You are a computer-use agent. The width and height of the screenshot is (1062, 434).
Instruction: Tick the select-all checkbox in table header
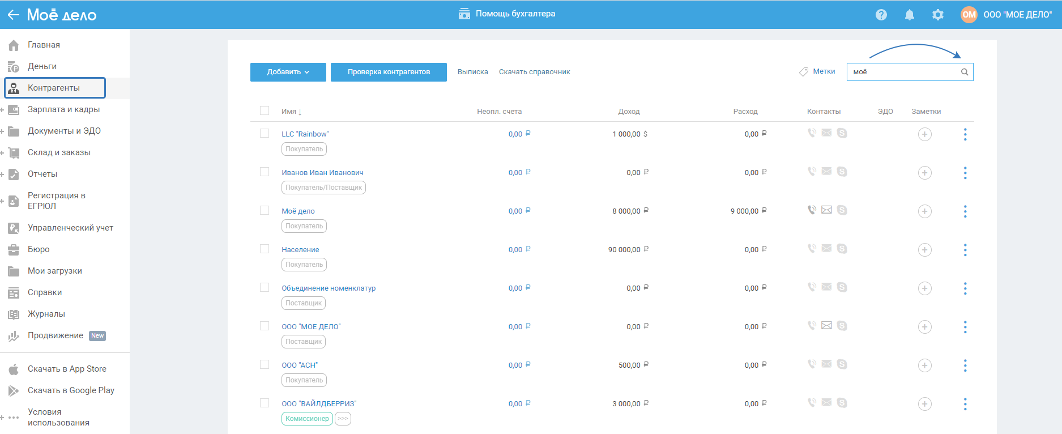coord(265,110)
